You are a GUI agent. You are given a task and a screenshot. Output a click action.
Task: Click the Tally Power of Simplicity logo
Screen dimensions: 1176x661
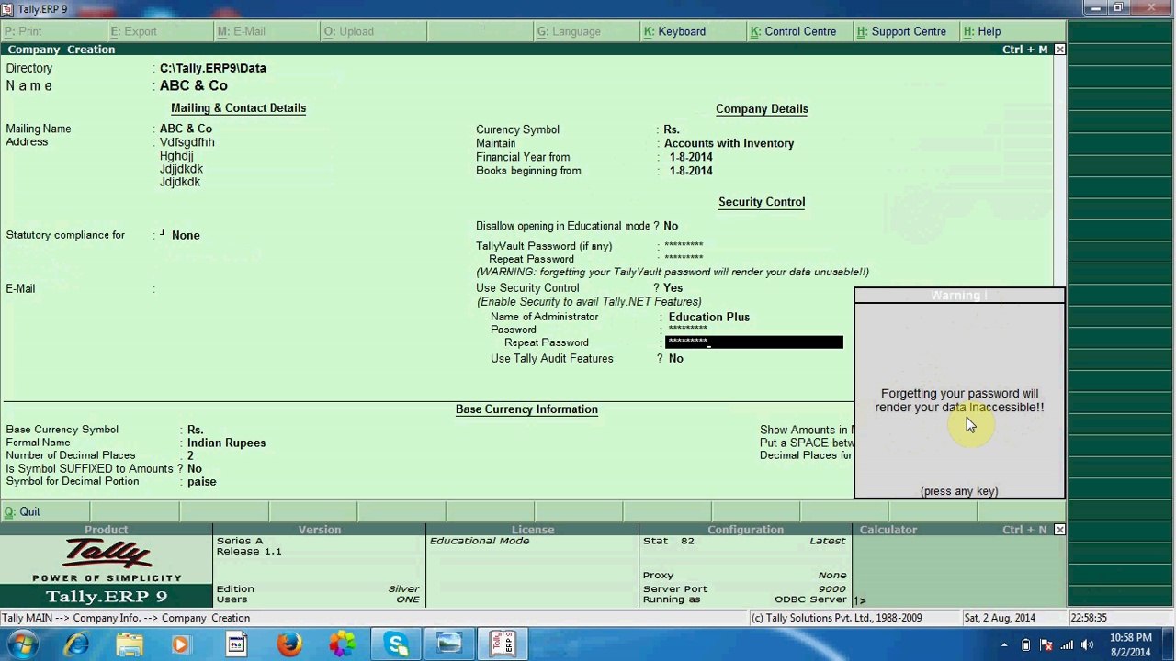(x=107, y=560)
